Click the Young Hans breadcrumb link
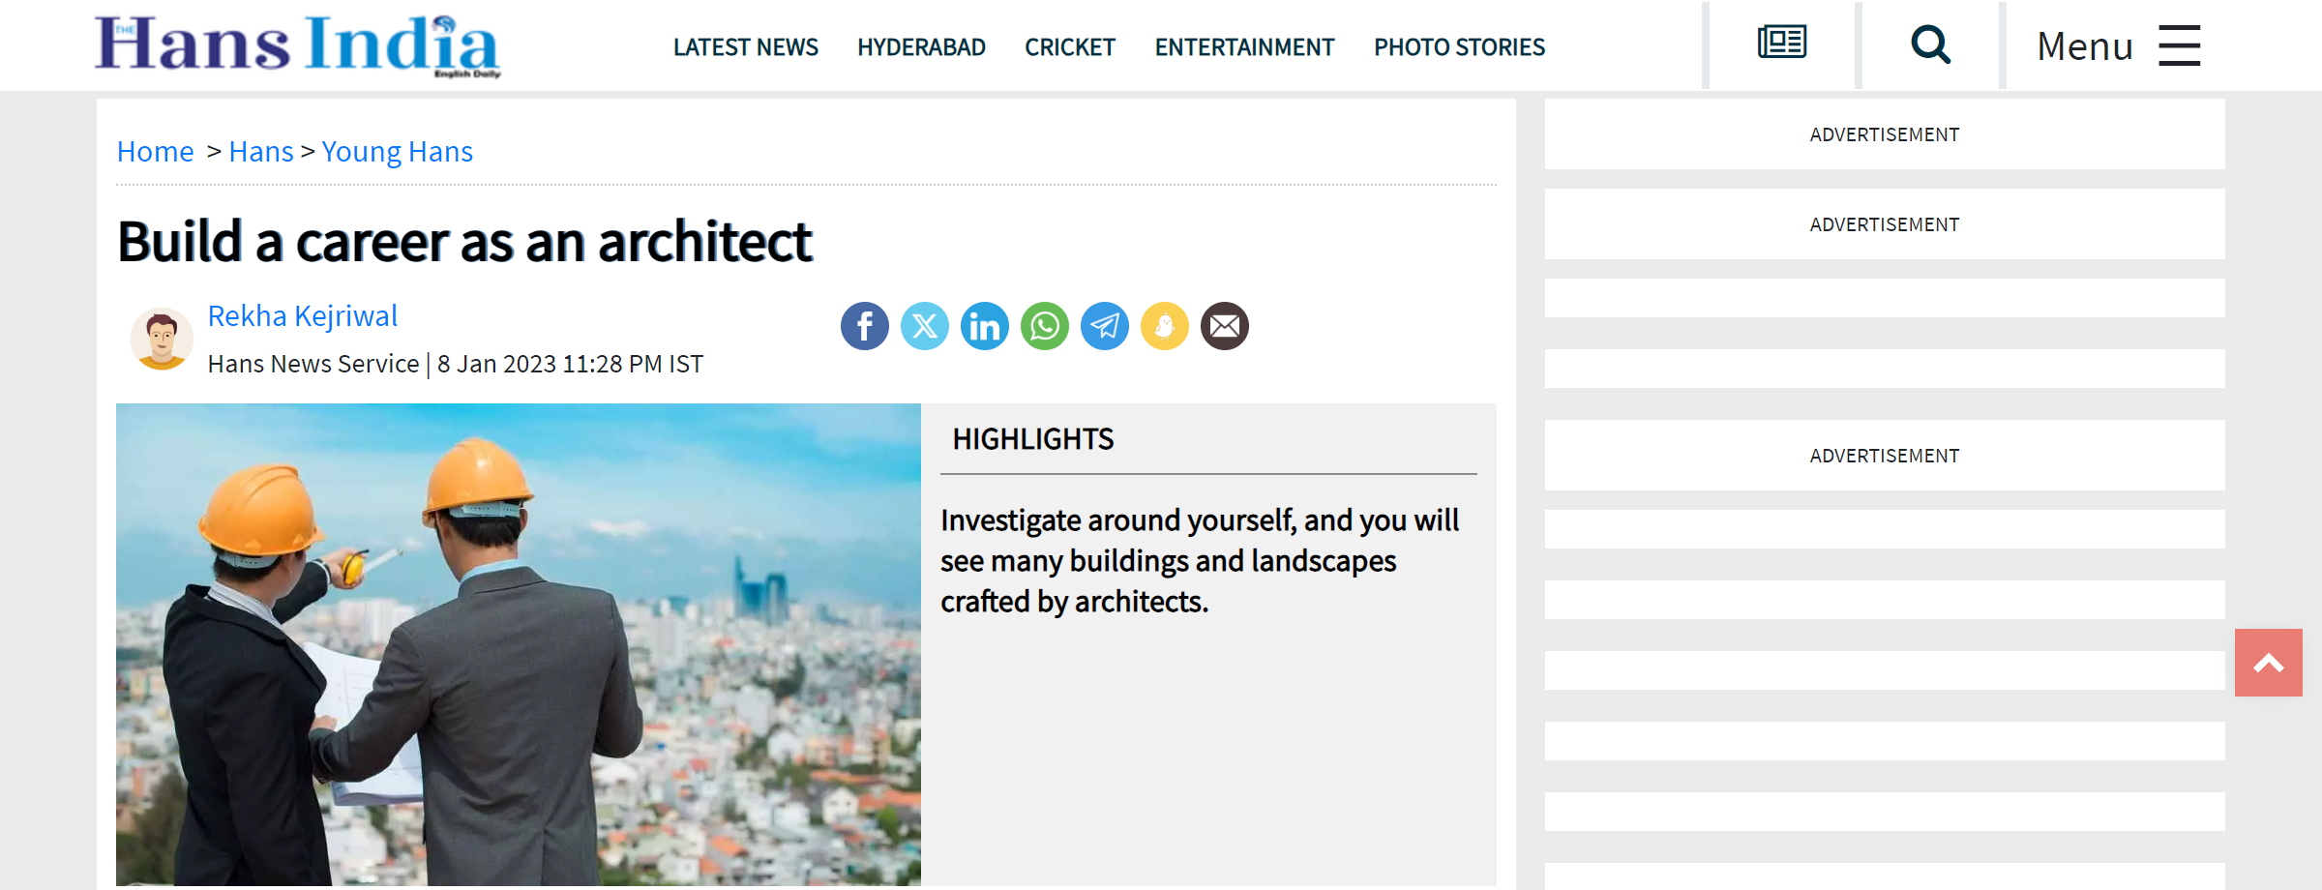 point(398,152)
